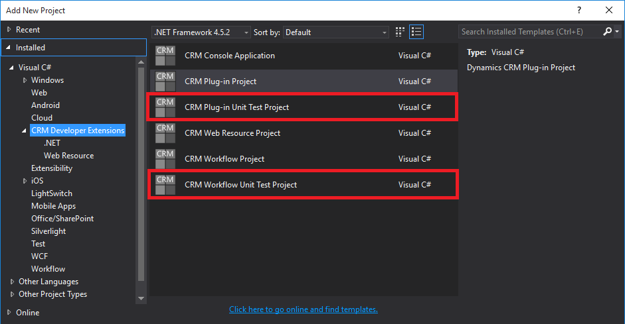Switch to list view layout
This screenshot has width=625, height=324.
(x=416, y=32)
